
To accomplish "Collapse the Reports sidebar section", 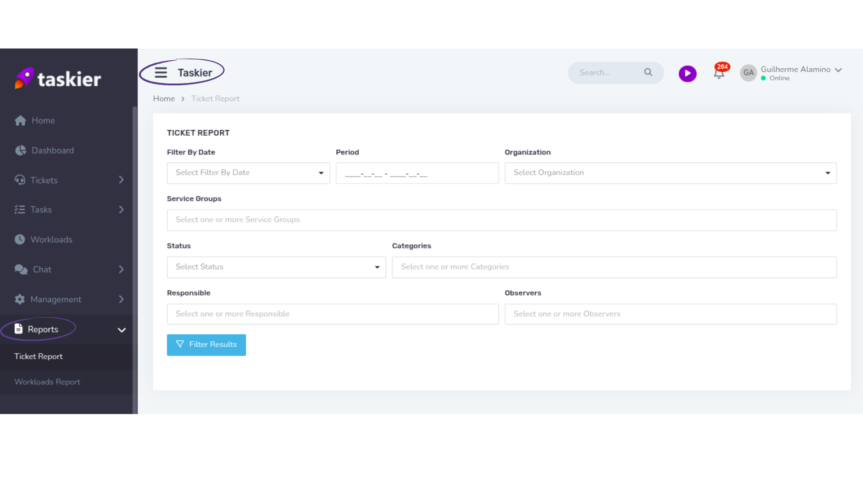I will click(121, 330).
